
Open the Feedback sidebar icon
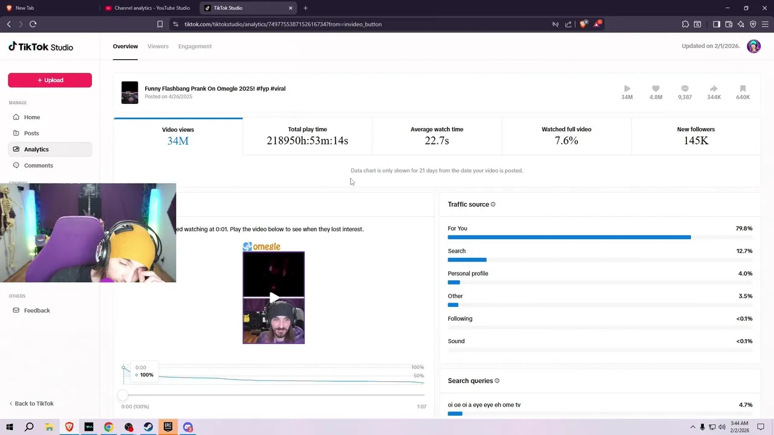click(x=16, y=311)
